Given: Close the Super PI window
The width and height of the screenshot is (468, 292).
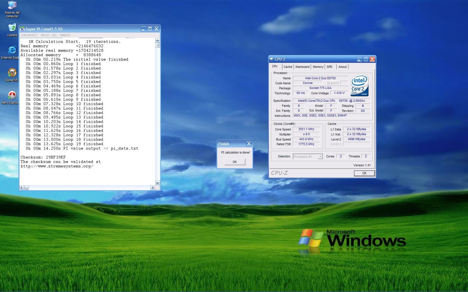Looking at the screenshot, I should pyautogui.click(x=156, y=29).
